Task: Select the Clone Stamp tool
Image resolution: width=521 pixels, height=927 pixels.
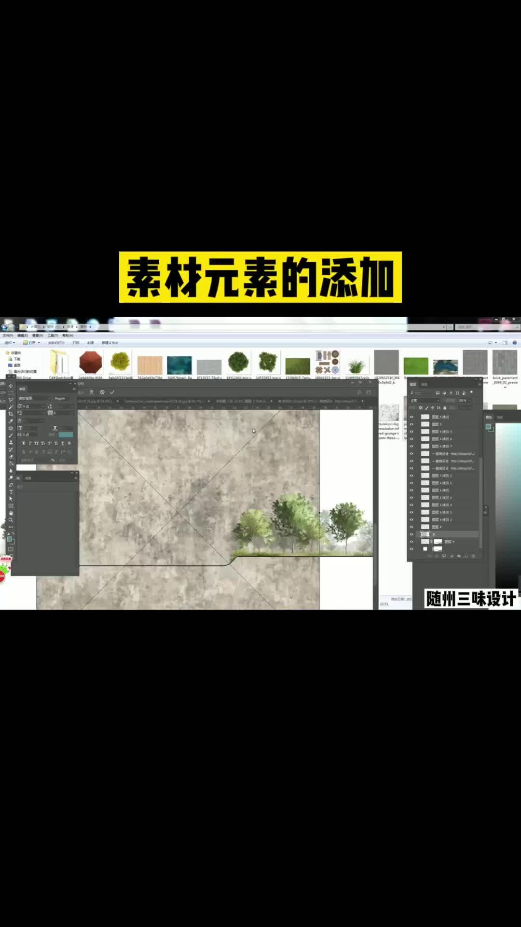Action: tap(11, 442)
